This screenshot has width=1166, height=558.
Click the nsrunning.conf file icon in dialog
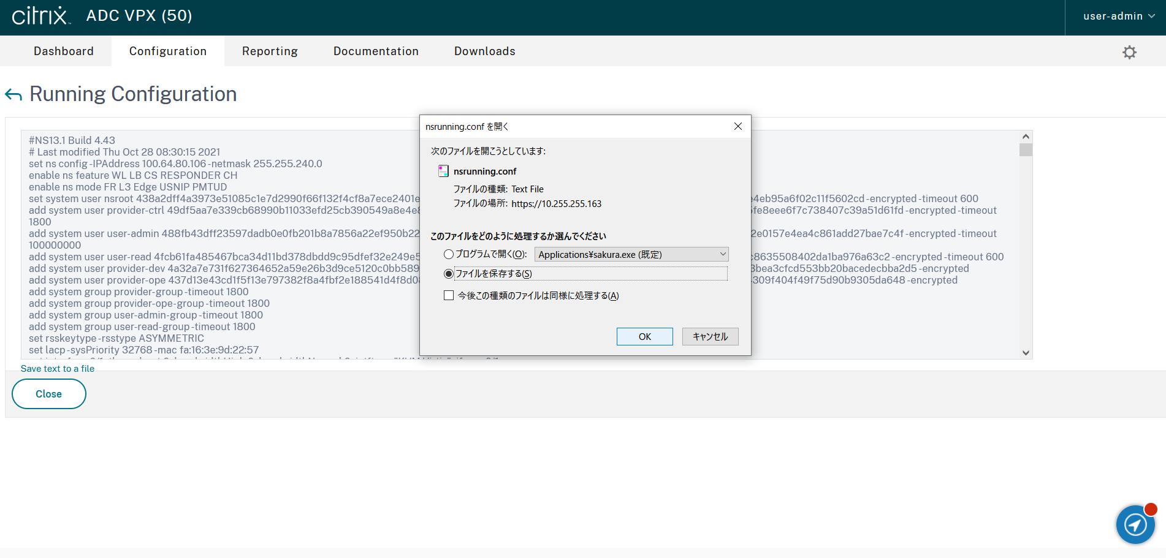tap(443, 171)
